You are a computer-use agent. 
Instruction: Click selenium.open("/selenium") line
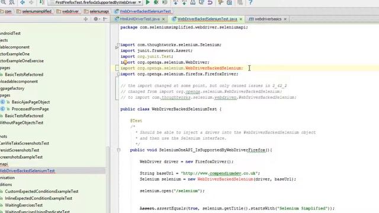172,191
